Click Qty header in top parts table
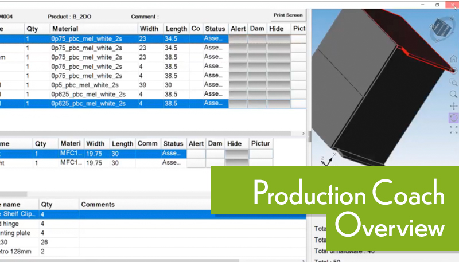Image resolution: width=459 pixels, height=262 pixels. click(x=37, y=29)
